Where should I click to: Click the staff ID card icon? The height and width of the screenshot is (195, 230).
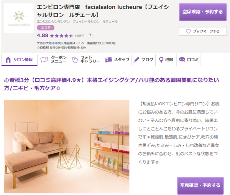[x=108, y=60]
